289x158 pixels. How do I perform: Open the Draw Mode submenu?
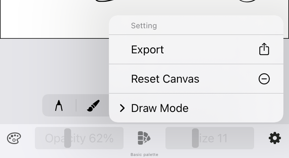(160, 108)
